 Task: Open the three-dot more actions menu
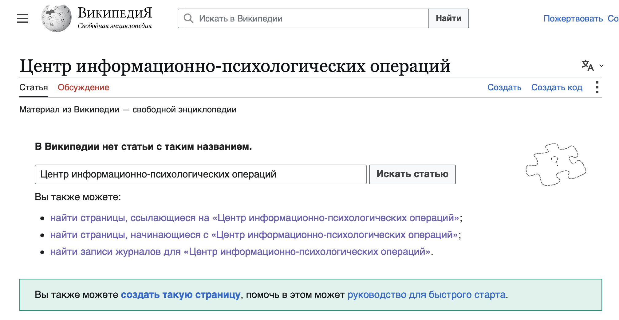[x=597, y=87]
